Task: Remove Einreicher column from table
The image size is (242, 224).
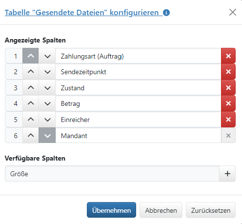Action: click(x=228, y=120)
